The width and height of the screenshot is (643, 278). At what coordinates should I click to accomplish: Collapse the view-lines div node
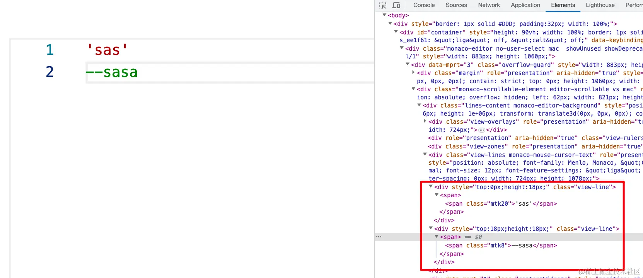pyautogui.click(x=425, y=154)
